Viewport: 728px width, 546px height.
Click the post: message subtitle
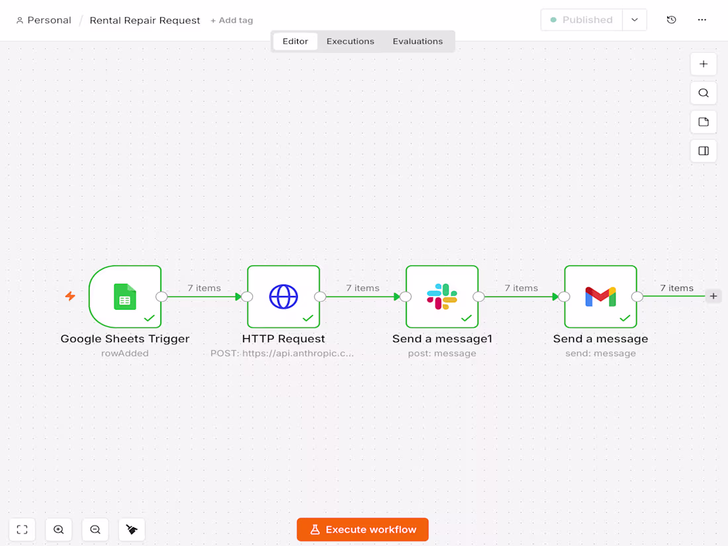442,353
